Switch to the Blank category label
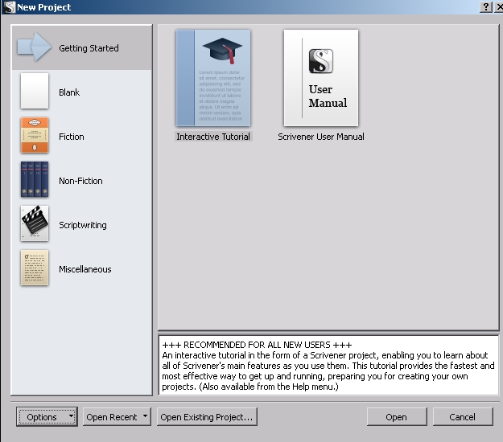The width and height of the screenshot is (503, 442). pyautogui.click(x=69, y=92)
